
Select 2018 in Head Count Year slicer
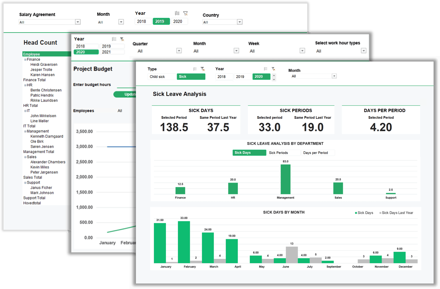[x=143, y=21]
